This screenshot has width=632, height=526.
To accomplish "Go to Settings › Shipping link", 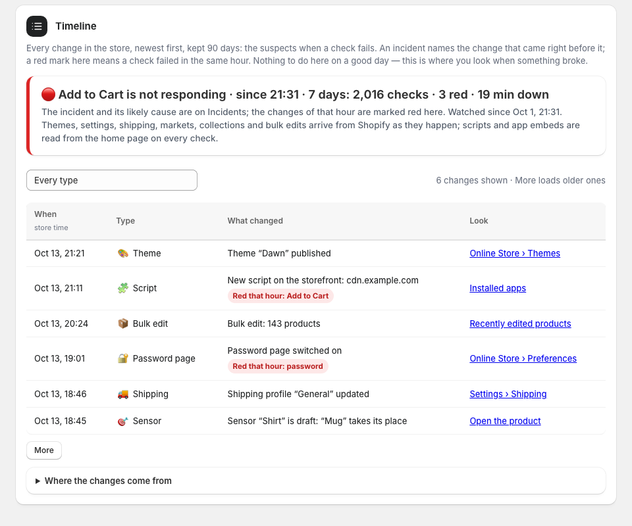I will coord(508,394).
